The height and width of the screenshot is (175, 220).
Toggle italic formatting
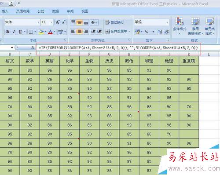pos(14,32)
